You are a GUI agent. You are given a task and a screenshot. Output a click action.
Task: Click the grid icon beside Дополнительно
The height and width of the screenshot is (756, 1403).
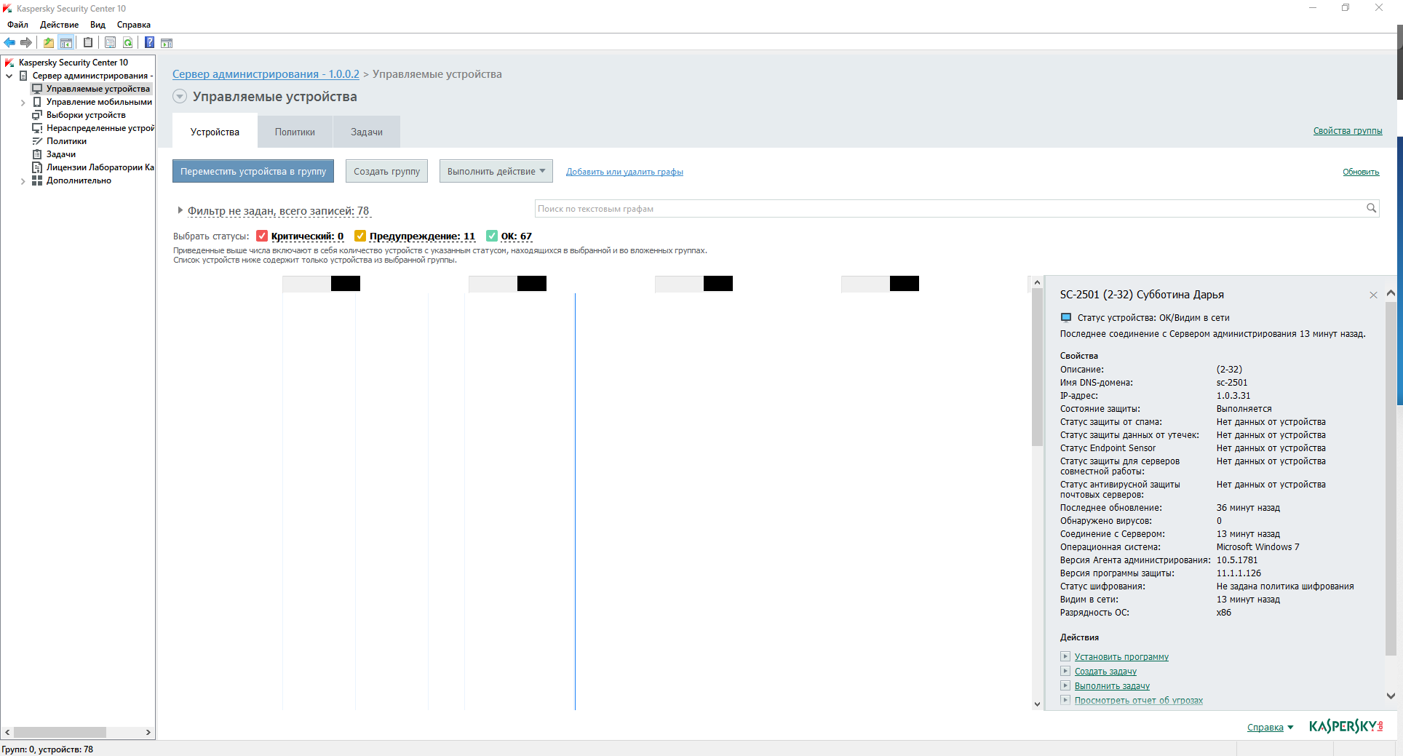[x=37, y=180]
